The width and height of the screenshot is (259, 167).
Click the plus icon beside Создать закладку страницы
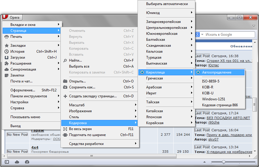point(65,96)
